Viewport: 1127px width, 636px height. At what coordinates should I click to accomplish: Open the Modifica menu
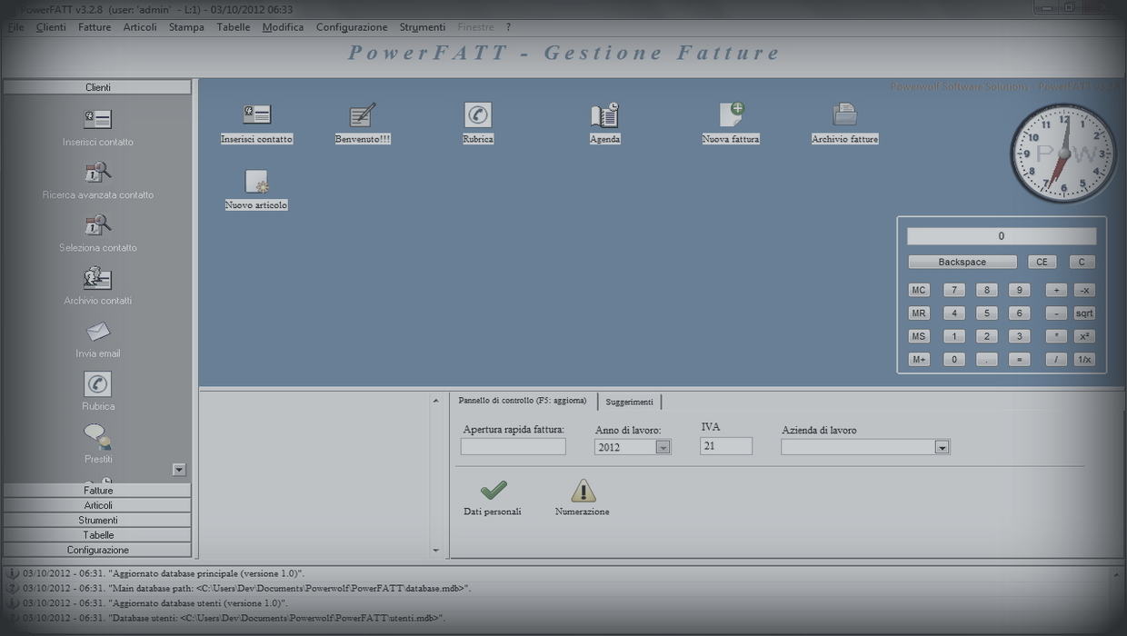283,27
